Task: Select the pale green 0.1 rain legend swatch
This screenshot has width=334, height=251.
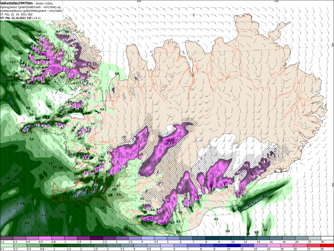Action: (7, 246)
